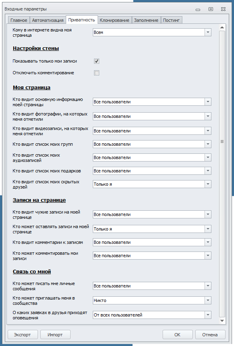Expand 'Кто может писать мне личные сообщения' combo box
234x346 pixels.
tap(152, 286)
